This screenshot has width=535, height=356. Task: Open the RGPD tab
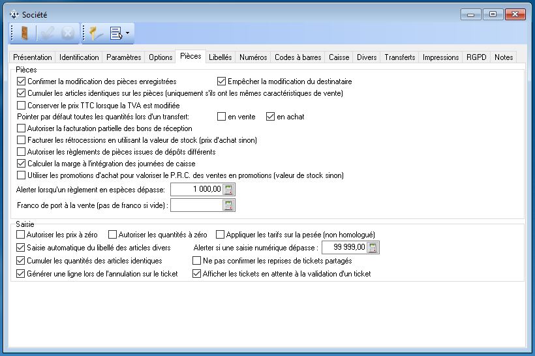(476, 57)
